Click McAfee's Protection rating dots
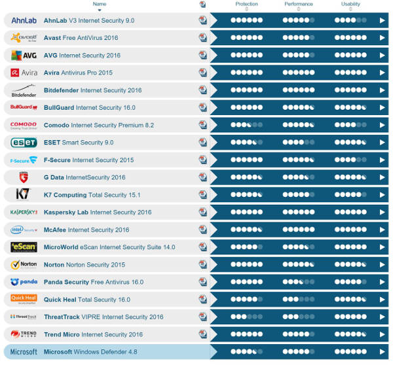 pos(246,230)
